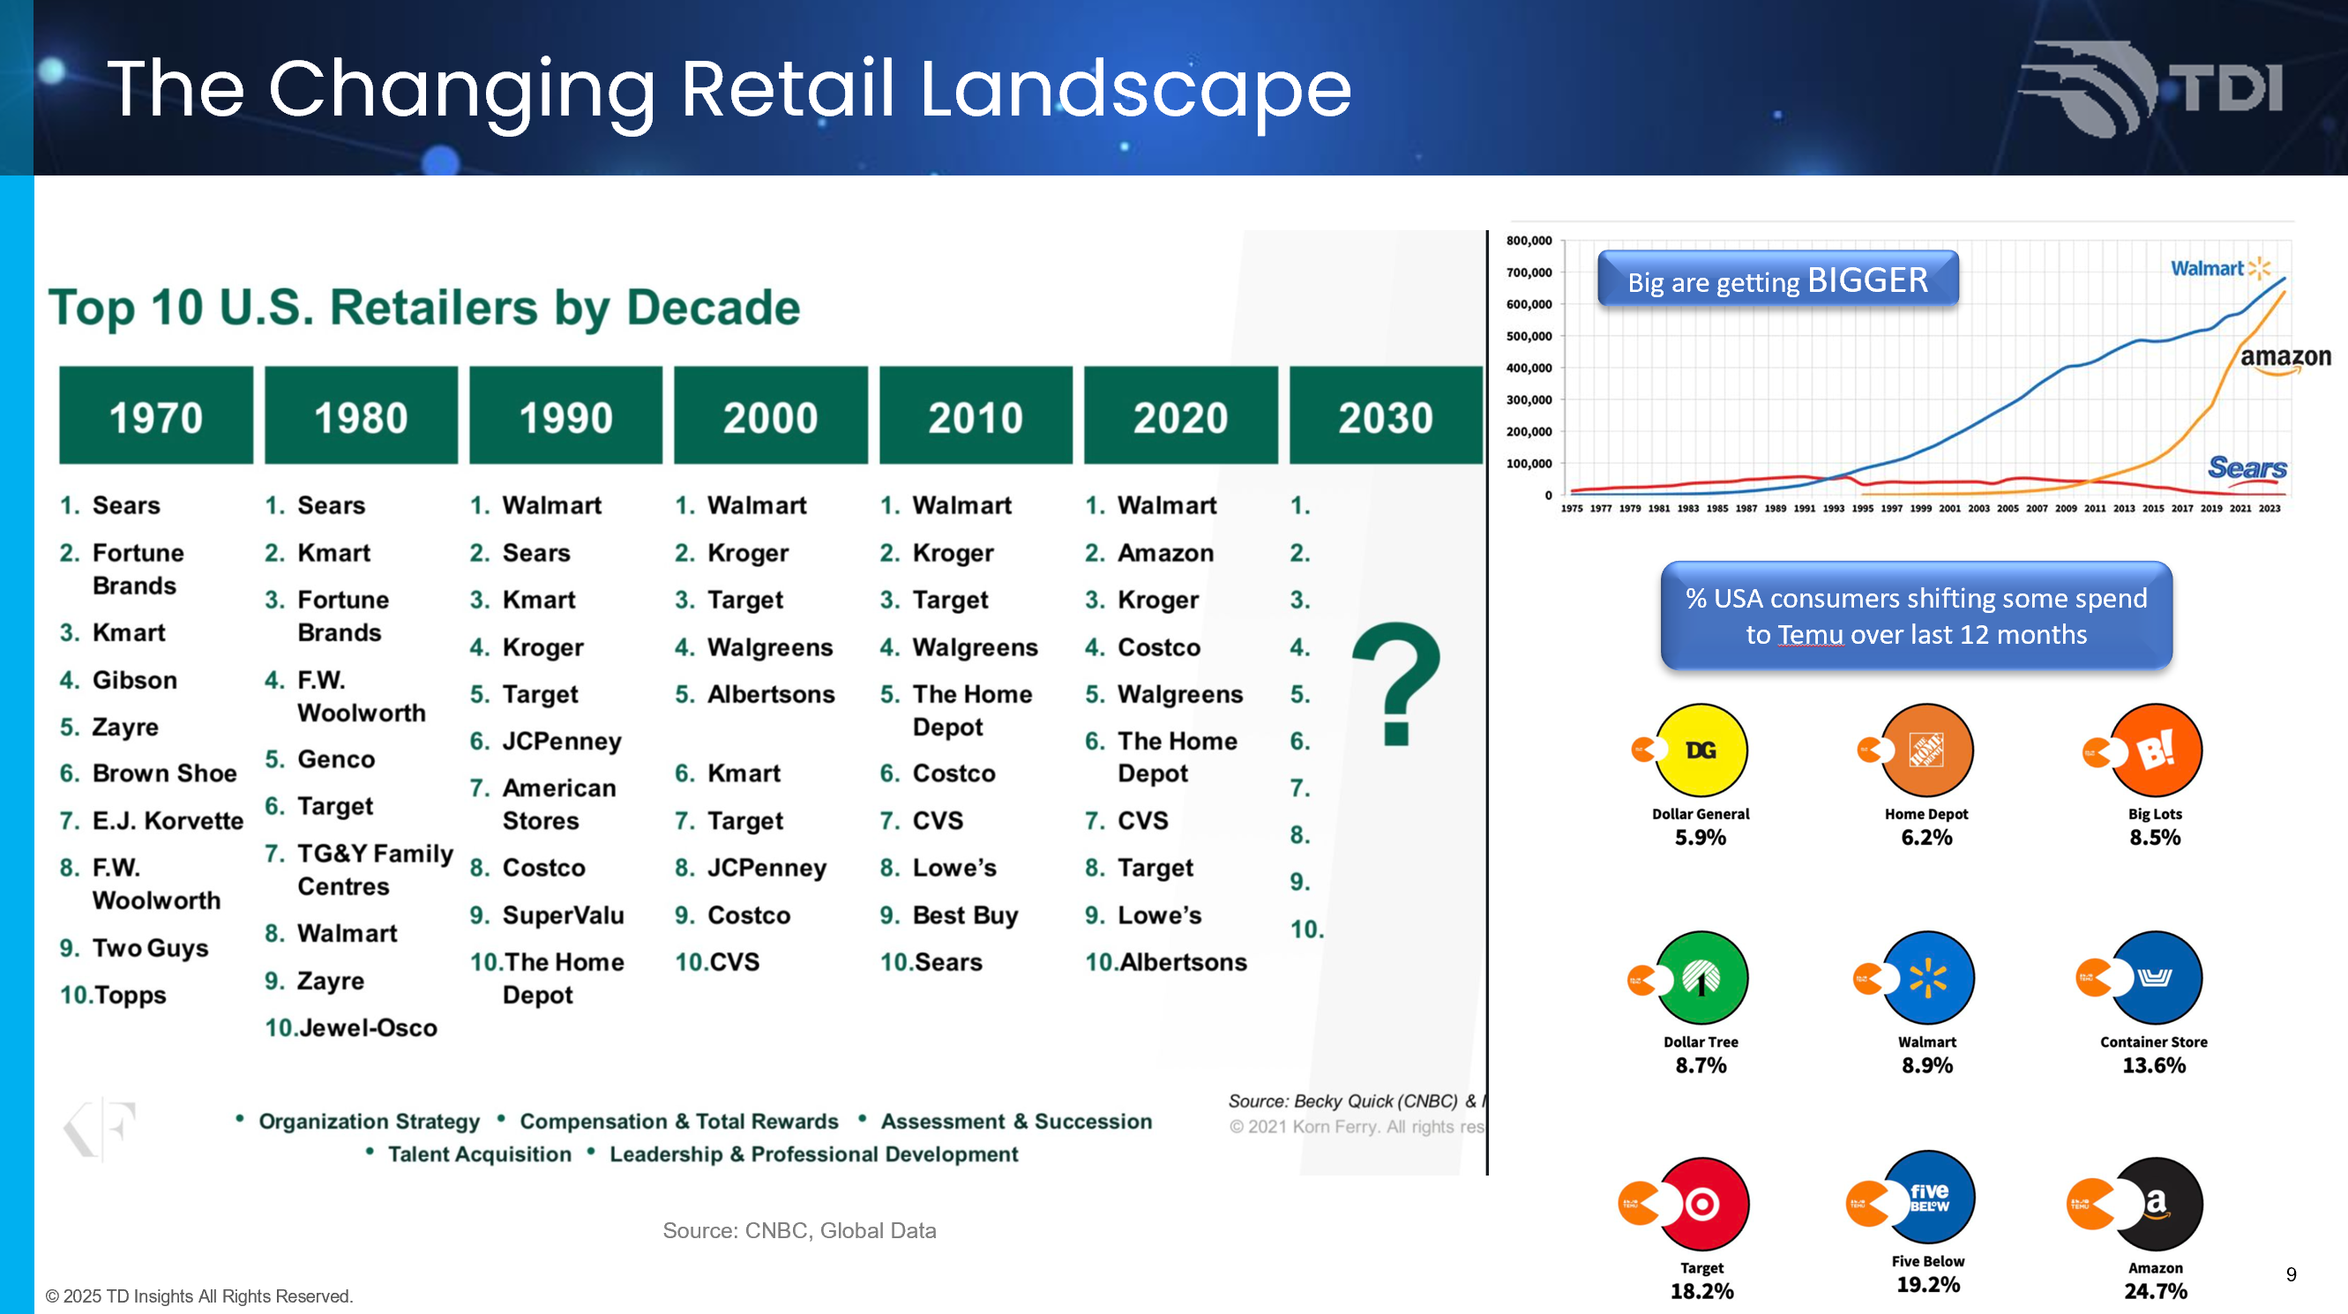Click the Amazon 24.7% value

point(2156,1291)
